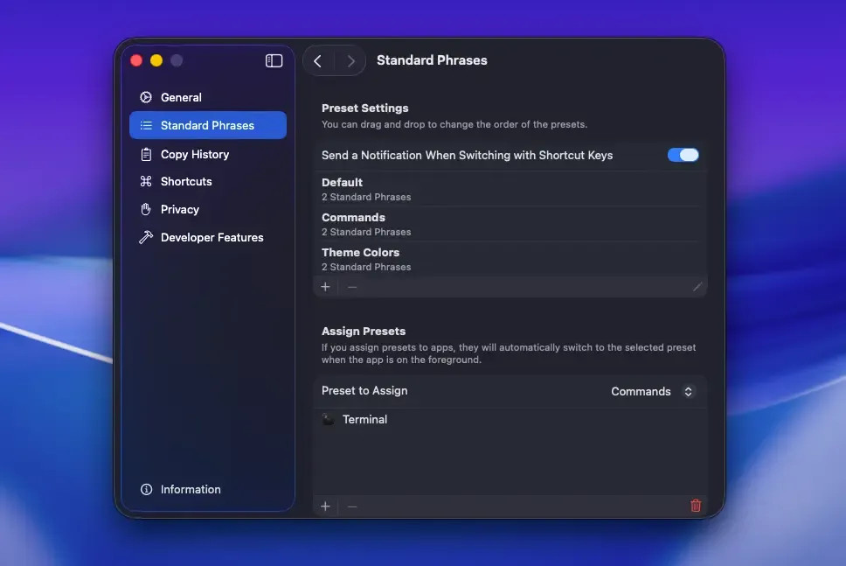
Task: Click the Information circle icon
Action: [x=146, y=489]
